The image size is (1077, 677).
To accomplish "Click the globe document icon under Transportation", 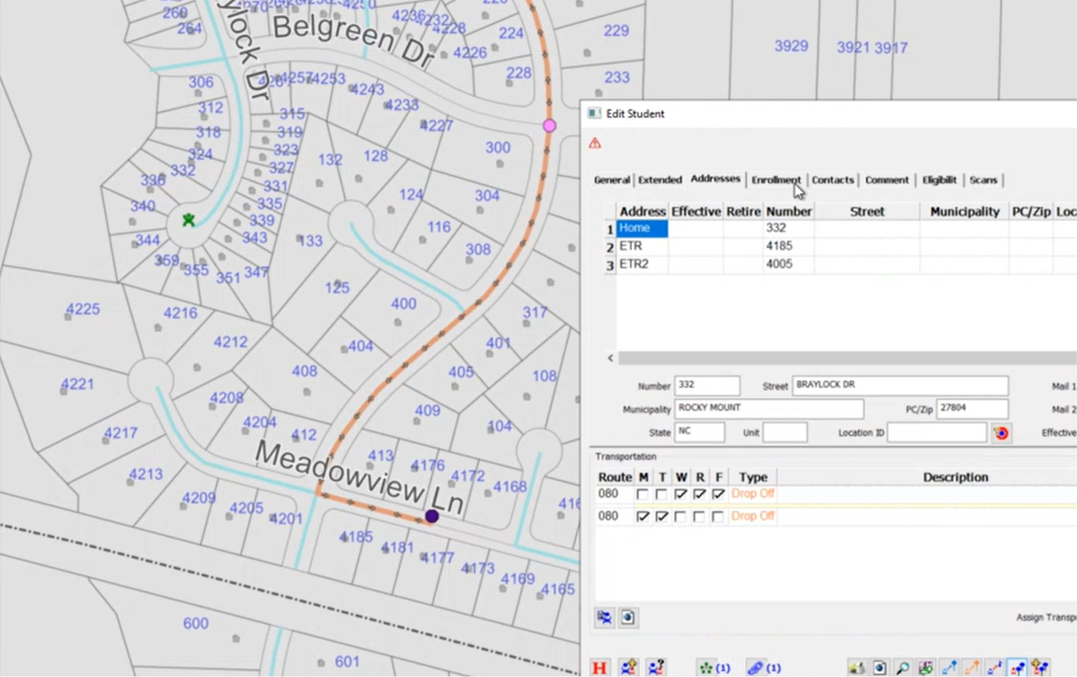I will click(x=628, y=617).
